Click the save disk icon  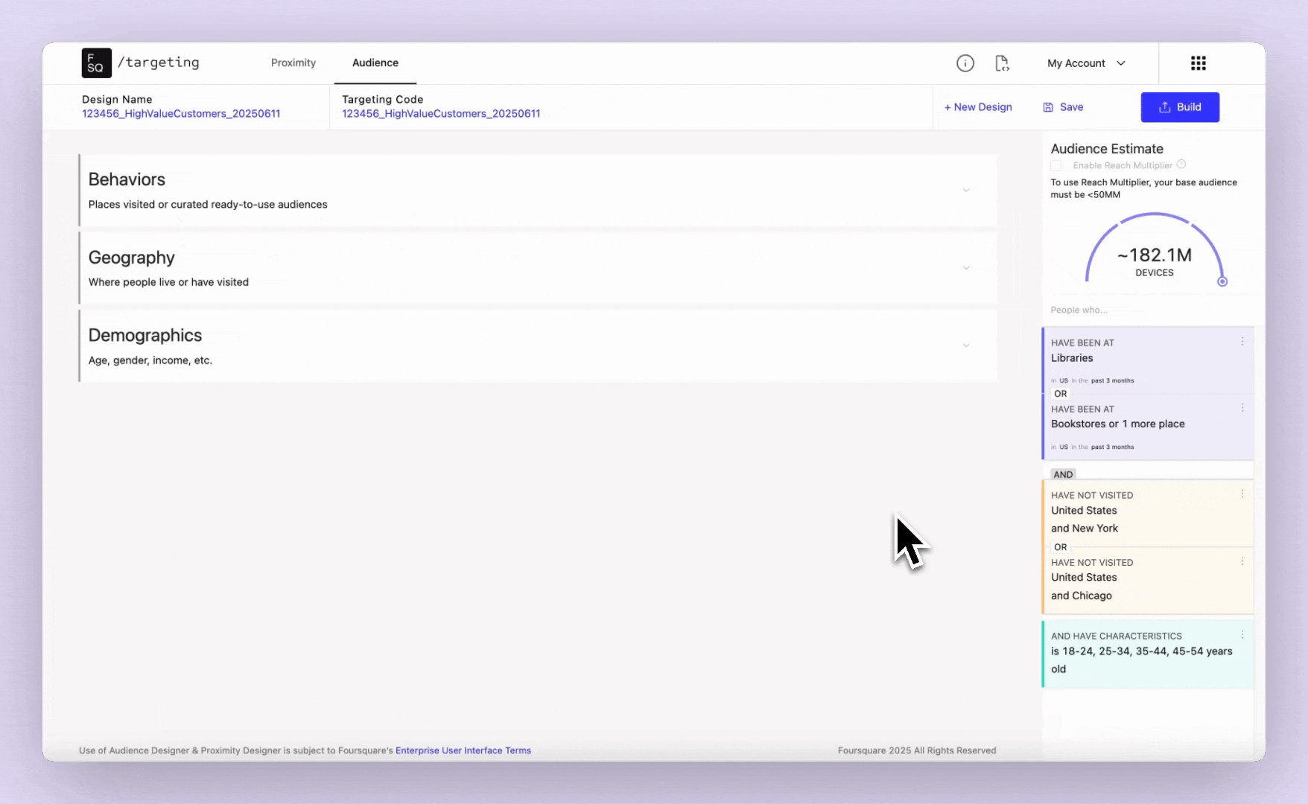click(x=1048, y=107)
